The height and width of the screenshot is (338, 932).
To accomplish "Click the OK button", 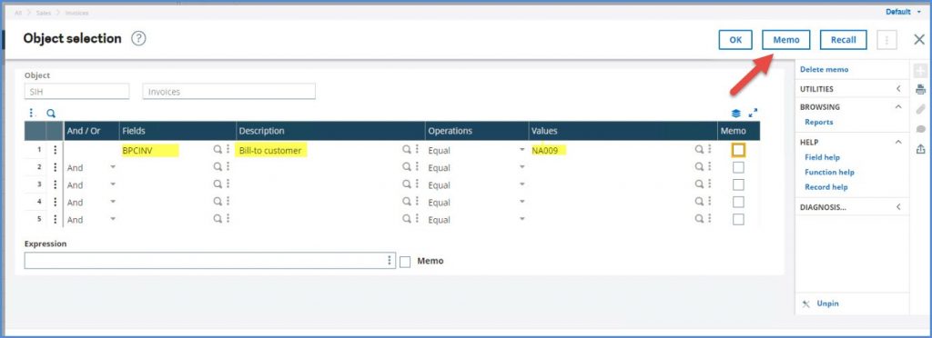I will point(735,40).
